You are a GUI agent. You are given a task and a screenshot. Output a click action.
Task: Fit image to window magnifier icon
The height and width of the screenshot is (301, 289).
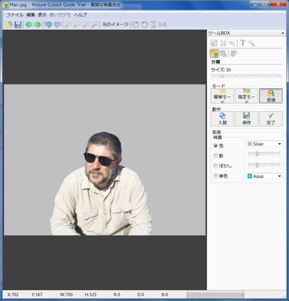(x=95, y=24)
